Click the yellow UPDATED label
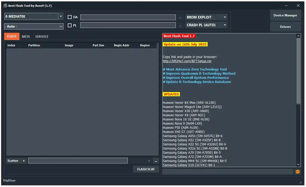 point(171,94)
